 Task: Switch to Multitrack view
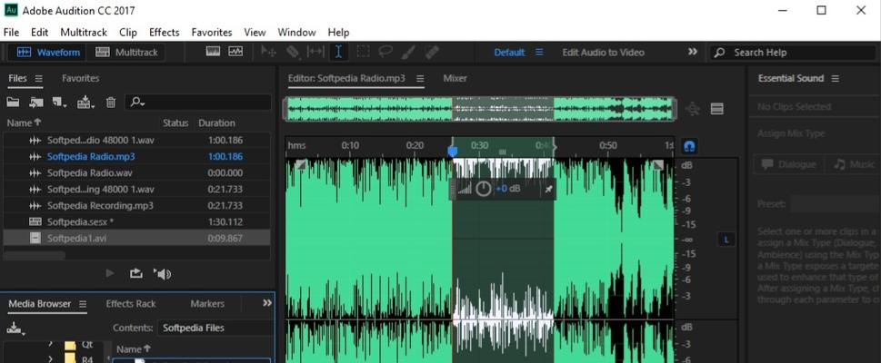(125, 52)
